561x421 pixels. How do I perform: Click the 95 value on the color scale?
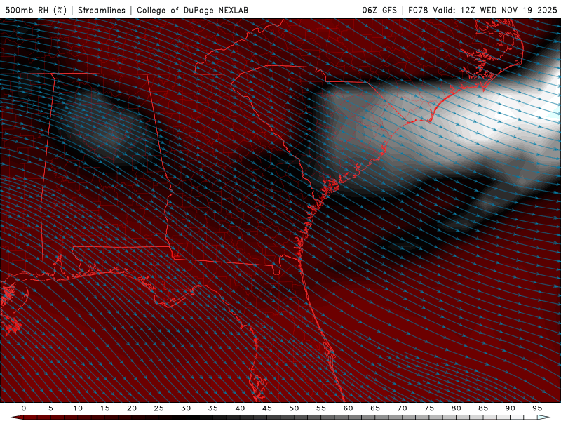(x=537, y=408)
